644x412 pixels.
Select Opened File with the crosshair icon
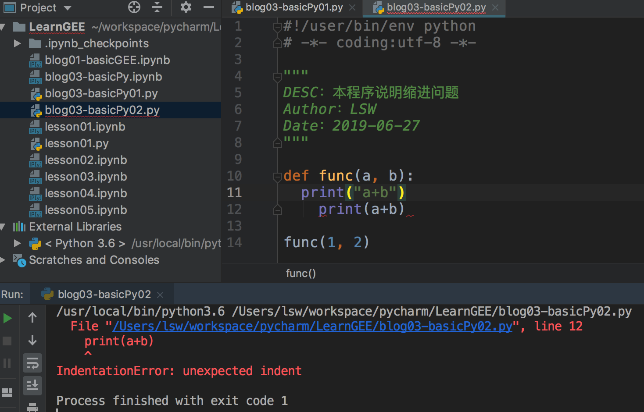click(x=134, y=7)
